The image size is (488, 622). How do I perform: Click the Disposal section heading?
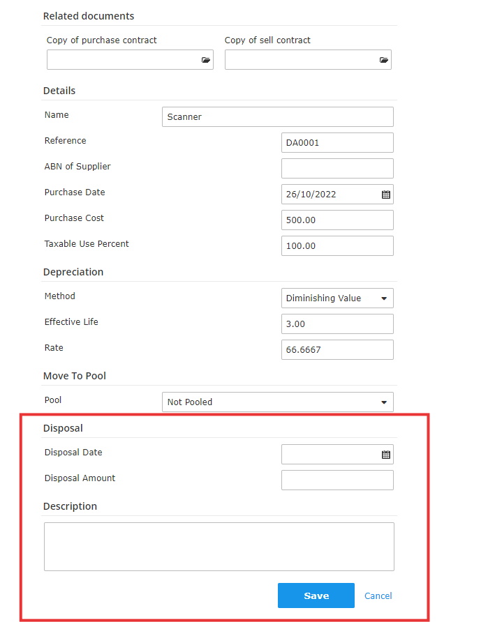click(x=63, y=428)
